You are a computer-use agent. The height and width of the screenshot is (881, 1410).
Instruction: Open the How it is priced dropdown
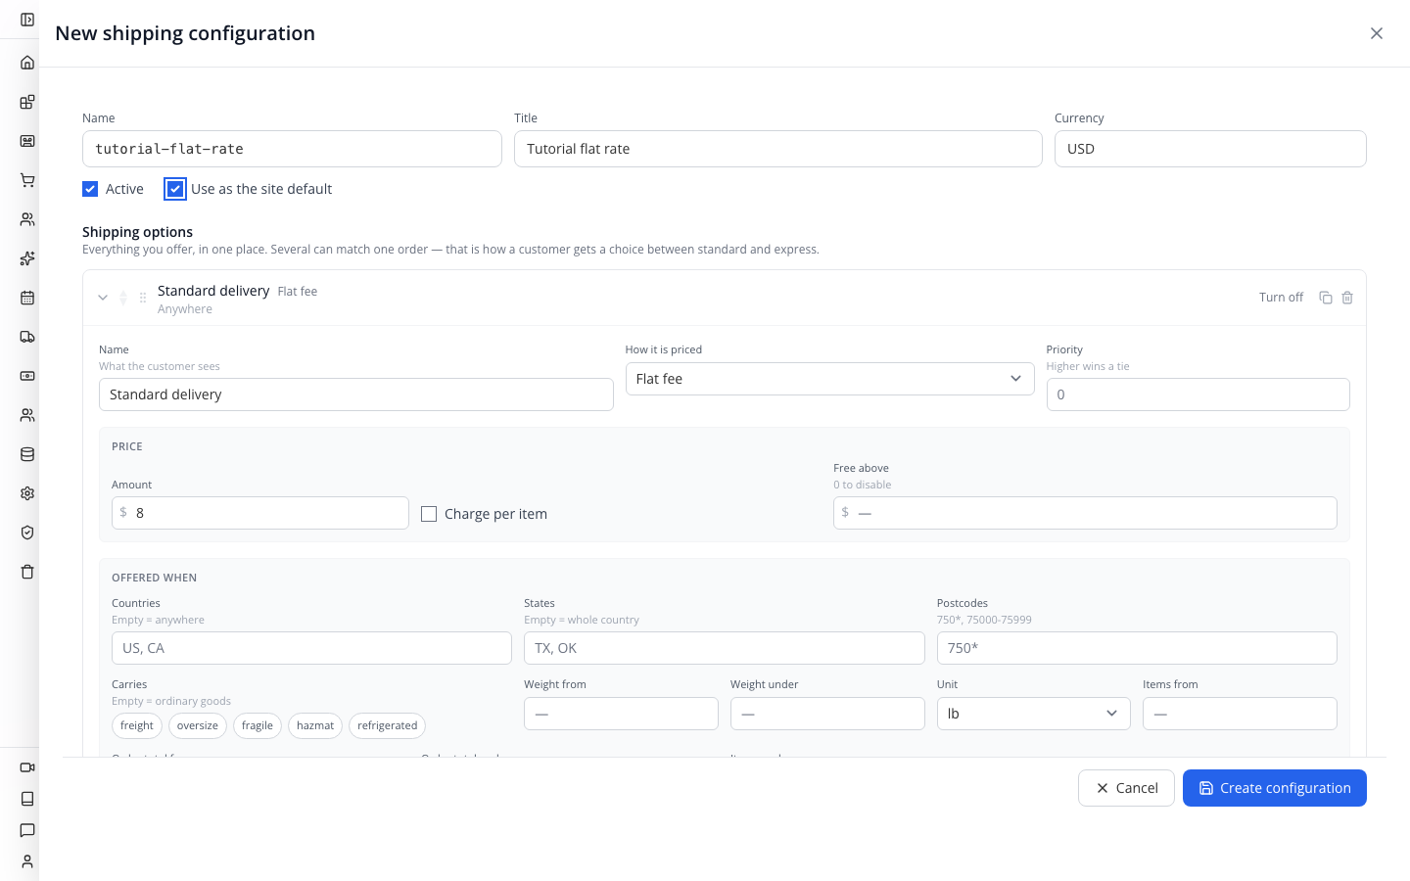829,379
